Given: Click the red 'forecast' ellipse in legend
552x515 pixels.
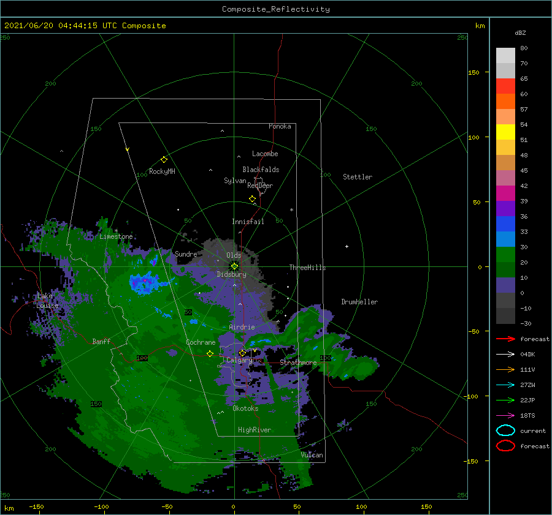Looking at the screenshot, I should point(505,446).
